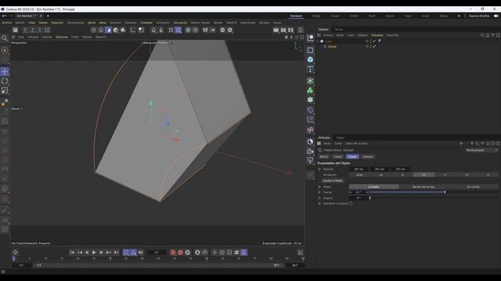
Task: Select Sin Límite mode option
Action: coord(473,187)
